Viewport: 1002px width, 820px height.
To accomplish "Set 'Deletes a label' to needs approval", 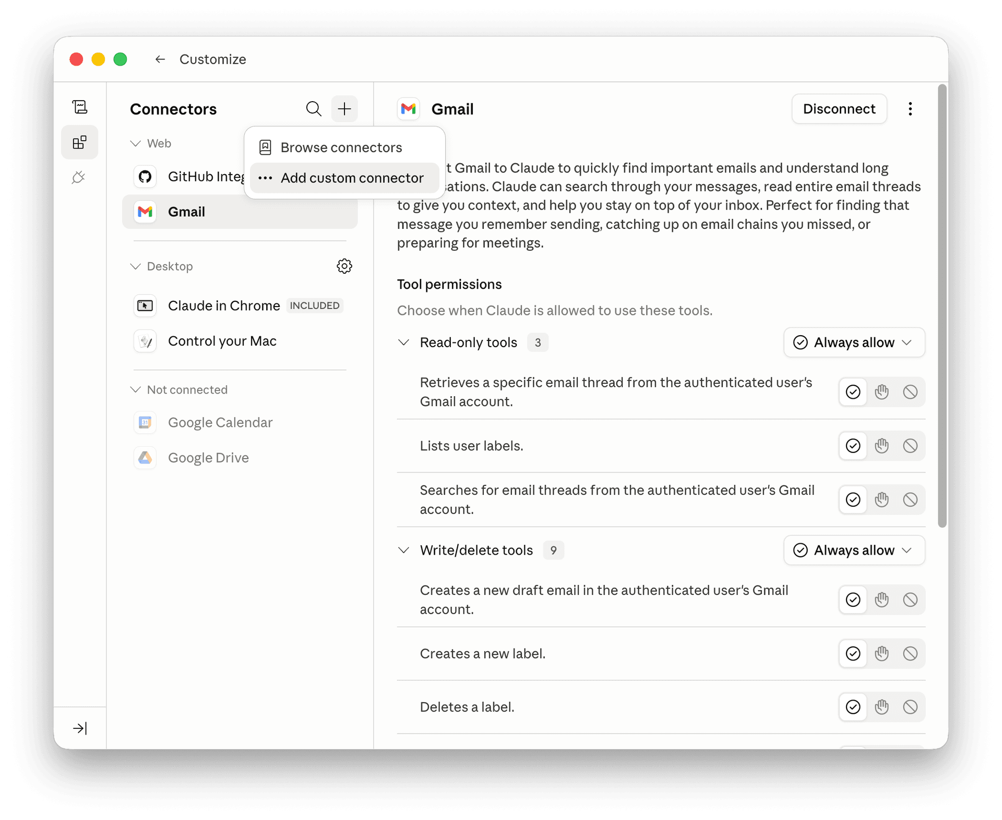I will pyautogui.click(x=881, y=707).
